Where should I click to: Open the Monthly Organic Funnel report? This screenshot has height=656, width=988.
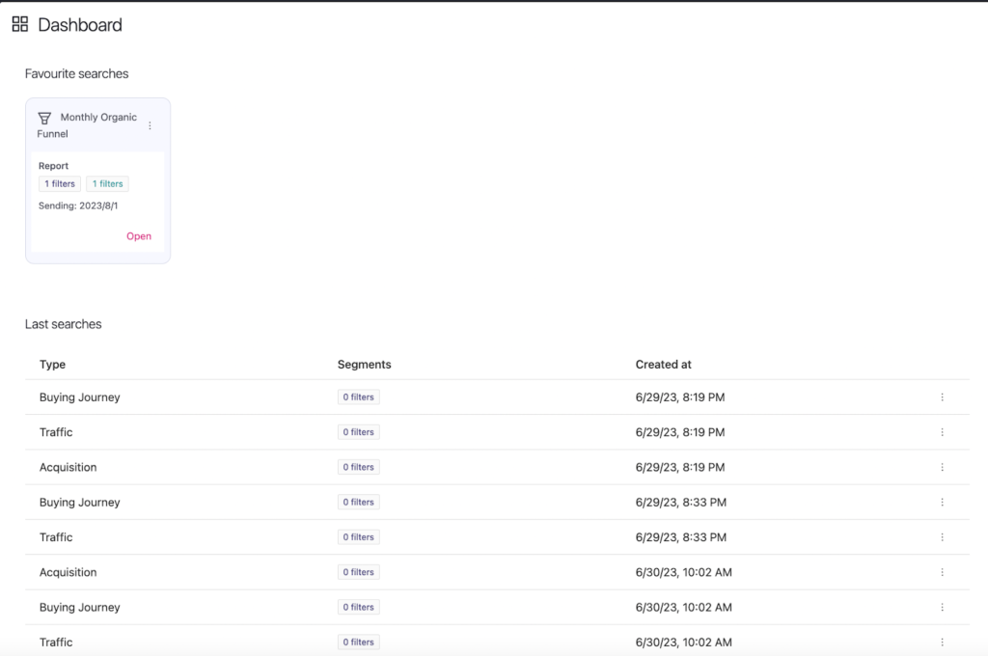click(x=138, y=235)
